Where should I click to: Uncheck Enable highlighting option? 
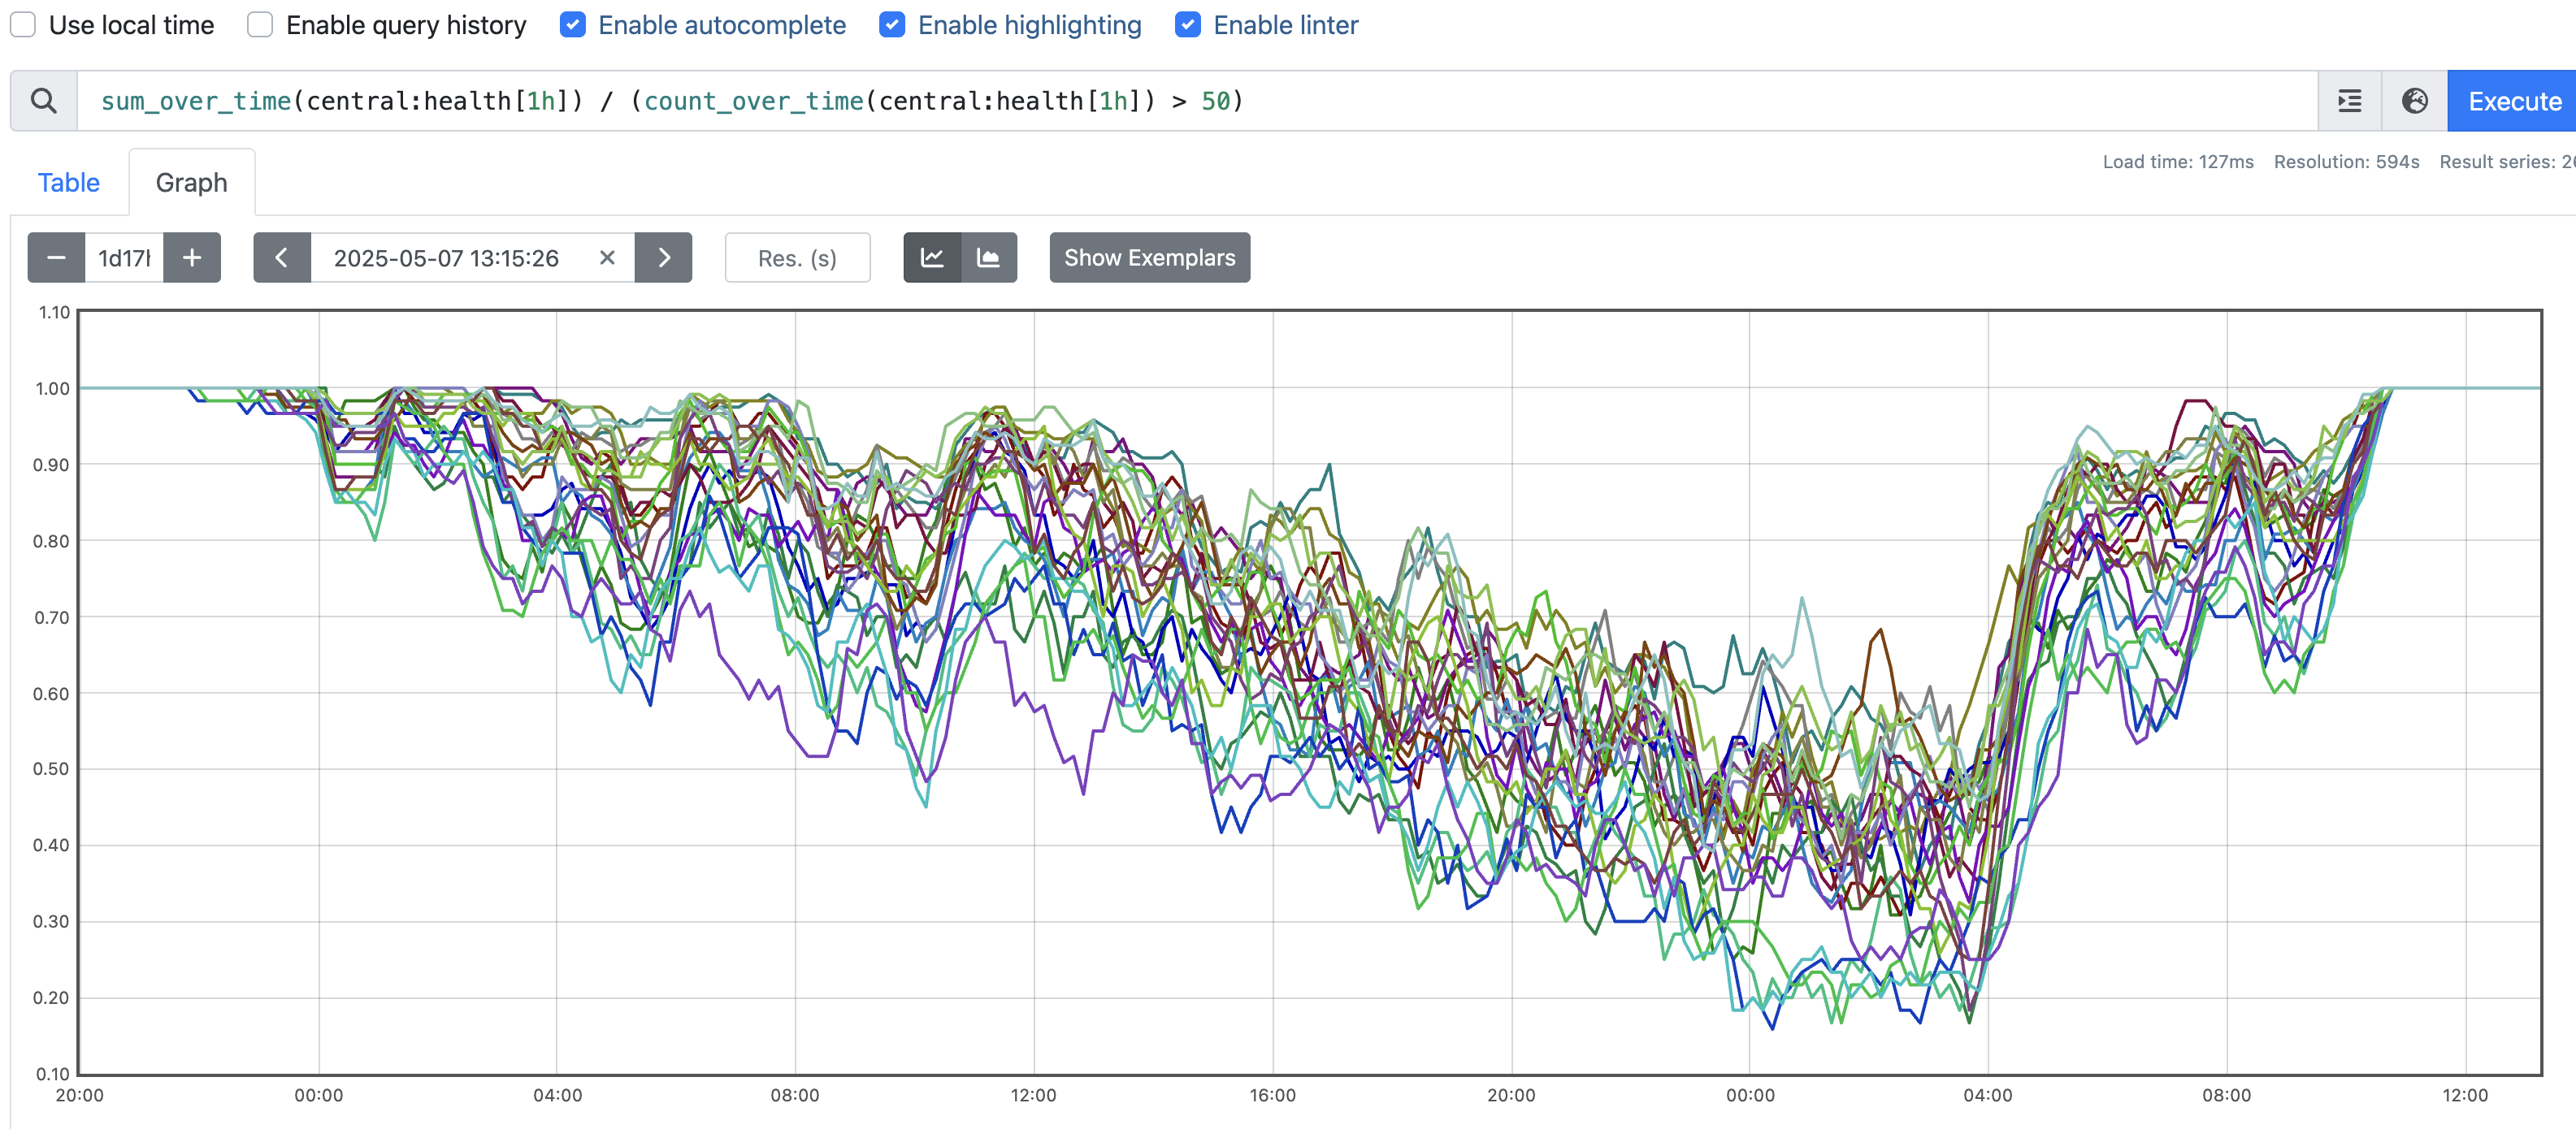click(x=892, y=25)
